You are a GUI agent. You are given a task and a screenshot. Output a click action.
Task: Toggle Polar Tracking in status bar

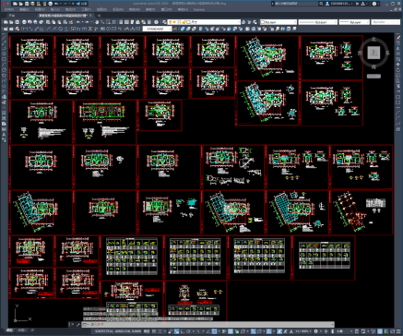tap(188, 331)
